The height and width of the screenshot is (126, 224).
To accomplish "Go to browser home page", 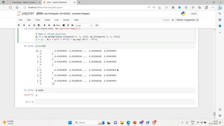I will 17,7.
